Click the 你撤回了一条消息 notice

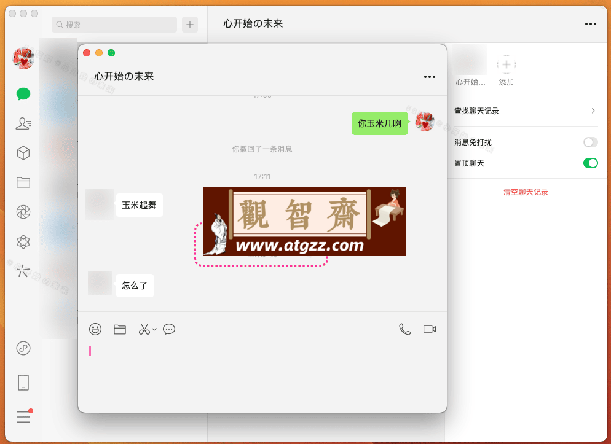point(262,149)
